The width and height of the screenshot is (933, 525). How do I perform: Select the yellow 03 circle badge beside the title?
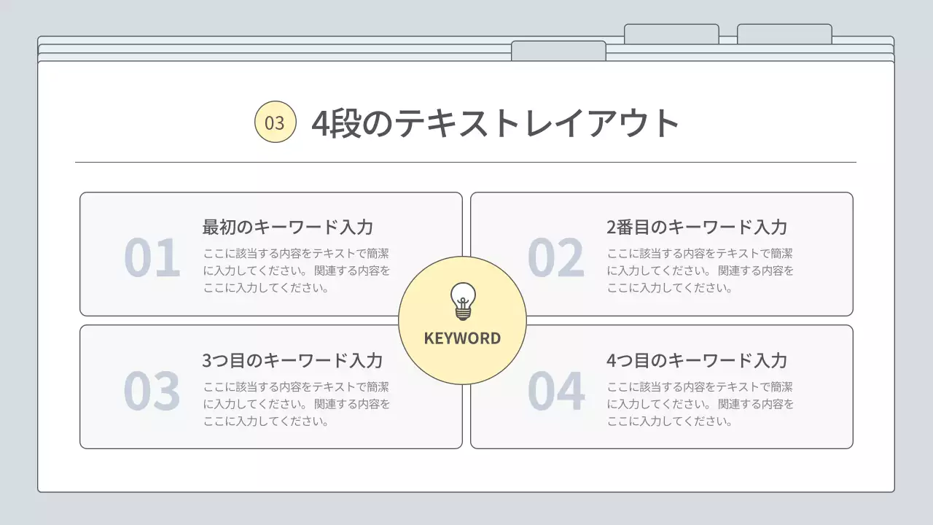(273, 122)
